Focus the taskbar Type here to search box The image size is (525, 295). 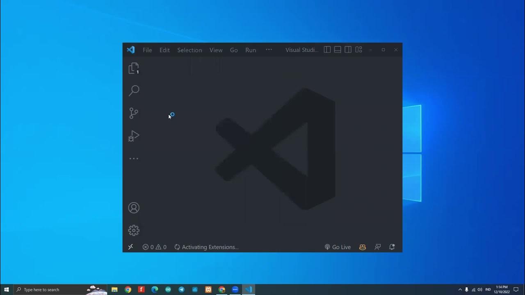coord(60,290)
